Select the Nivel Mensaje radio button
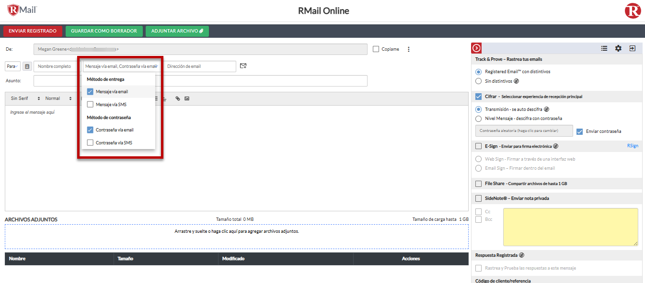Viewport: 645px width, 283px height. pos(479,119)
